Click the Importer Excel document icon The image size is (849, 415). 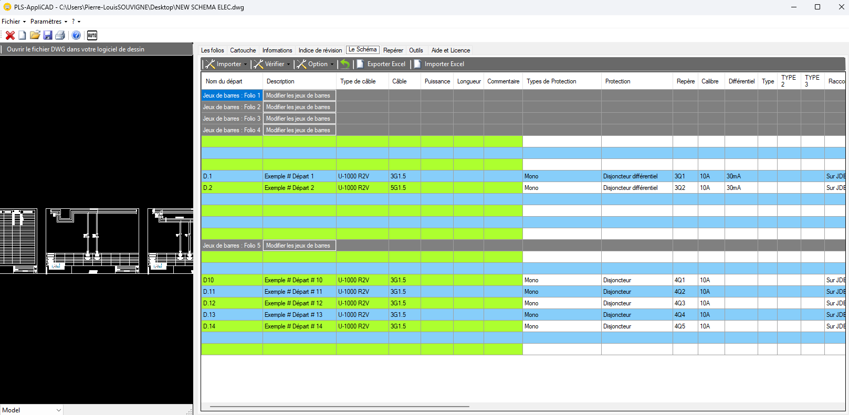418,64
